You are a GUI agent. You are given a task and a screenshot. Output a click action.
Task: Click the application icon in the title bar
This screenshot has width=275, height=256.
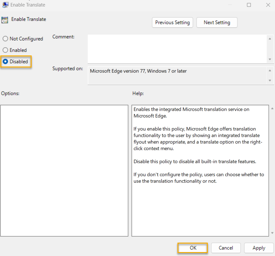(x=4, y=5)
